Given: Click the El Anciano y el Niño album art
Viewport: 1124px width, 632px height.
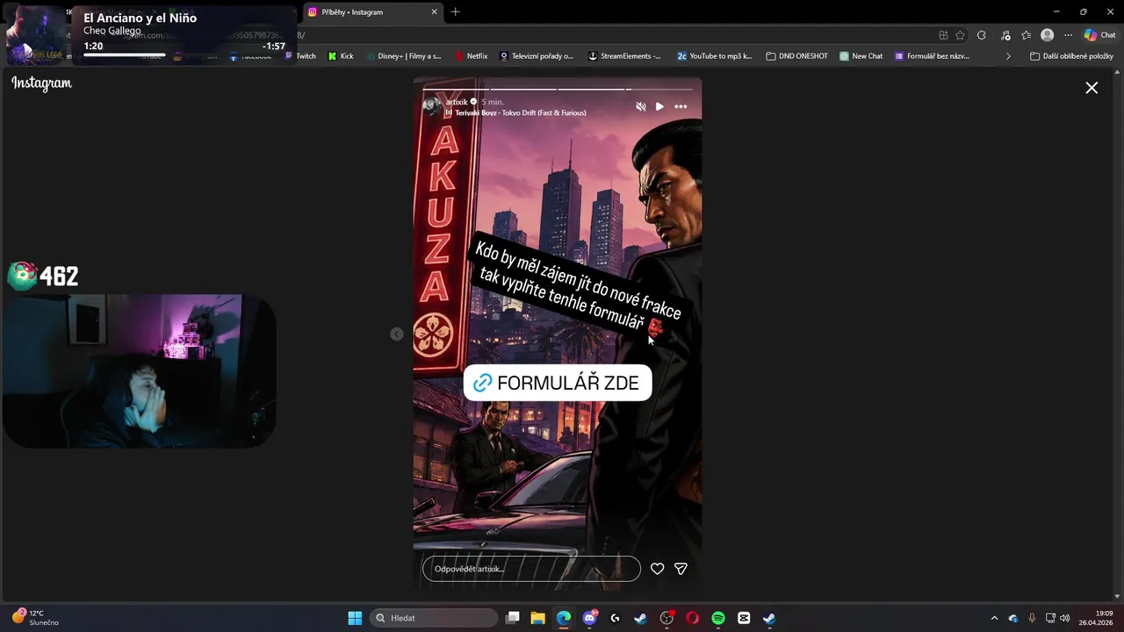Looking at the screenshot, I should pyautogui.click(x=35, y=35).
